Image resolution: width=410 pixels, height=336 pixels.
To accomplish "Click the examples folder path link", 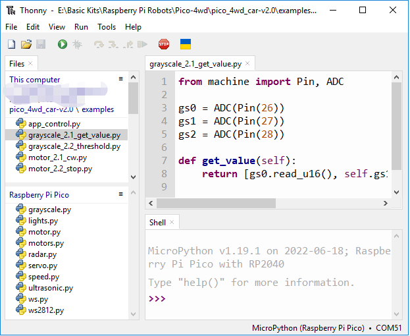I will (98, 109).
